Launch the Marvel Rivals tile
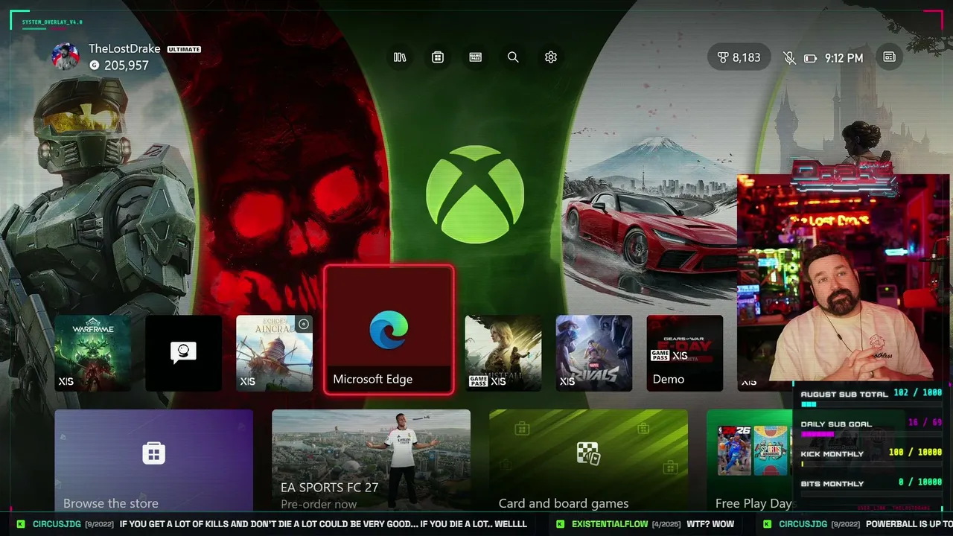This screenshot has width=953, height=536. (594, 353)
